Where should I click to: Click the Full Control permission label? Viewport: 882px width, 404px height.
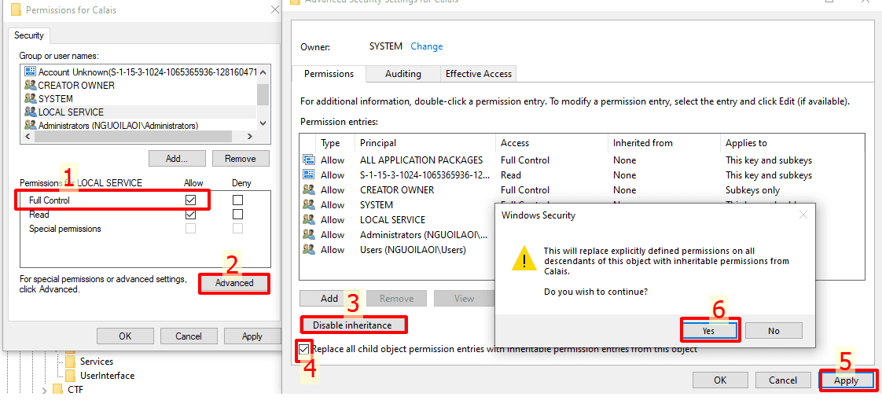coord(50,200)
